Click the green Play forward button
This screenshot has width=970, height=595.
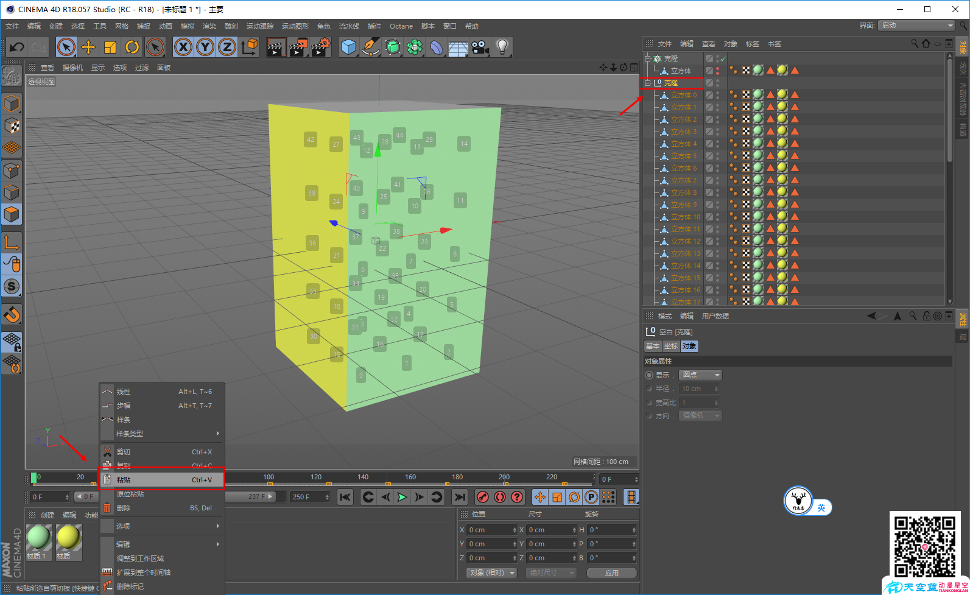402,497
